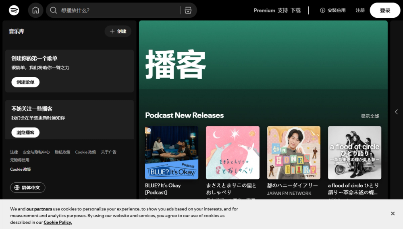Open the 无障碍使用 link
The image size is (403, 229).
click(x=19, y=160)
